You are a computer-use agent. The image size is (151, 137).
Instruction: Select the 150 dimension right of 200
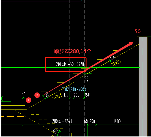(87, 95)
